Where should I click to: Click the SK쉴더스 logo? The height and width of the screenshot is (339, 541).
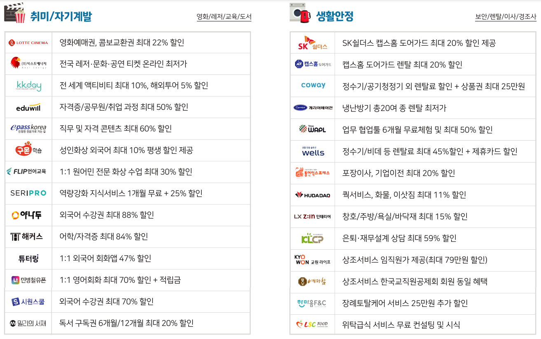[x=312, y=43]
